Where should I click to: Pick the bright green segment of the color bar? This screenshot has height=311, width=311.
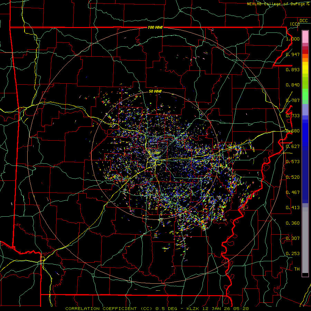[x=305, y=95]
